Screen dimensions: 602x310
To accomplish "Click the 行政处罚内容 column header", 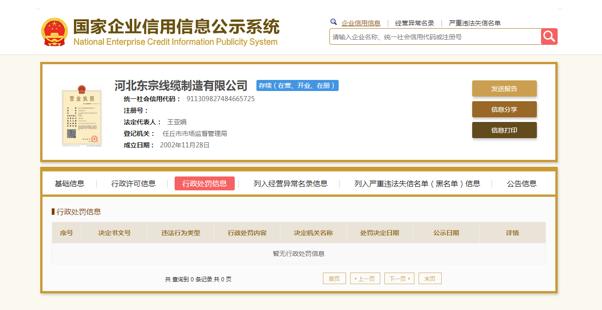I will 247,233.
